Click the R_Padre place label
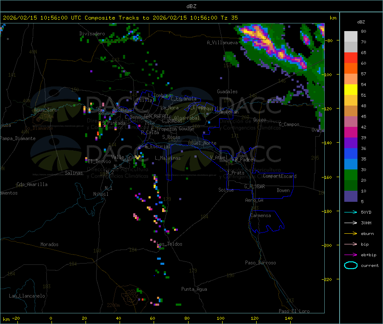The width and height of the screenshot is (383, 324). point(244,160)
